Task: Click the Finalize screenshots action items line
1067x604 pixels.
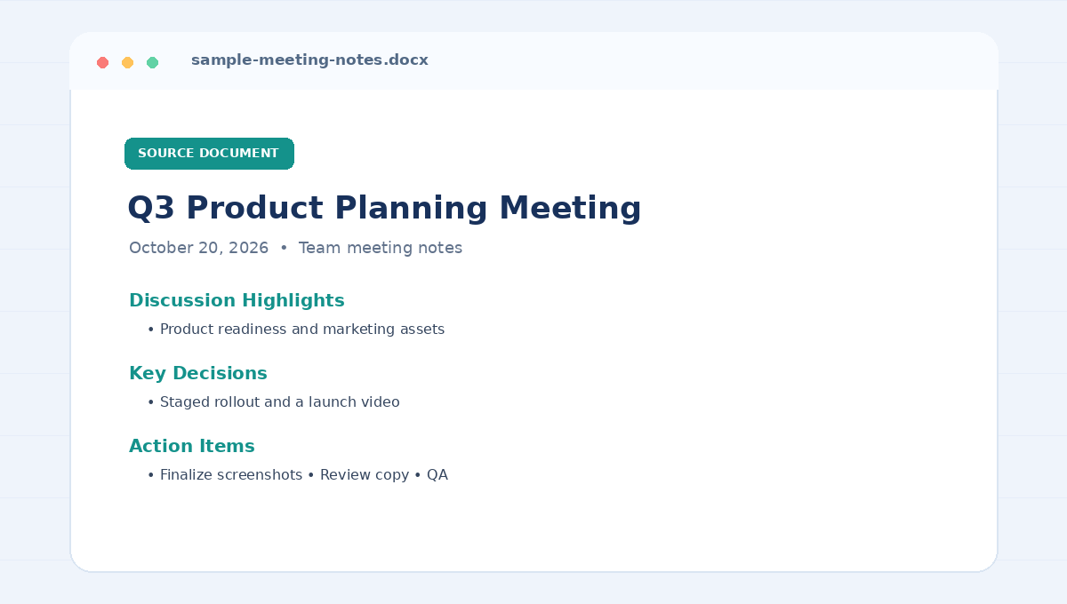Action: [298, 475]
